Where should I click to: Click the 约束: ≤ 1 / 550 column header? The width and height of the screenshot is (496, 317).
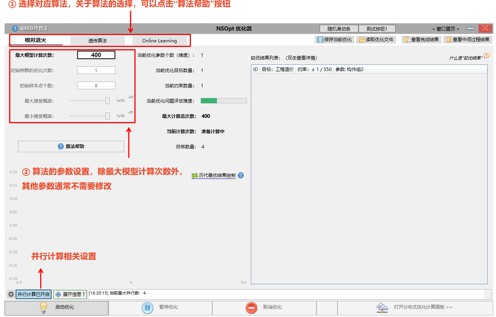(315, 69)
